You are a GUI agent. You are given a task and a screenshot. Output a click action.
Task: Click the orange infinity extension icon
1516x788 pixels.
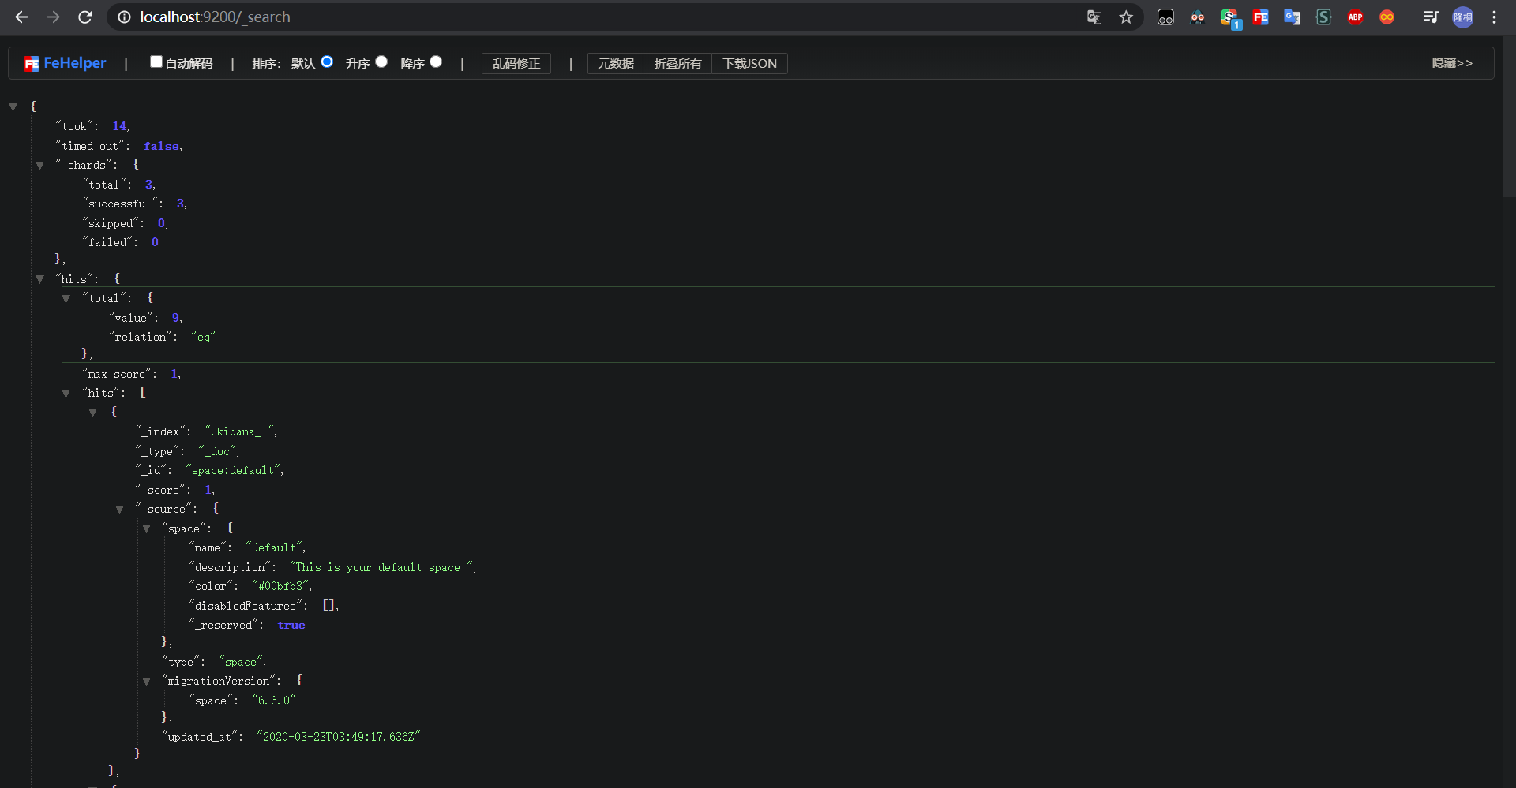pos(1387,17)
